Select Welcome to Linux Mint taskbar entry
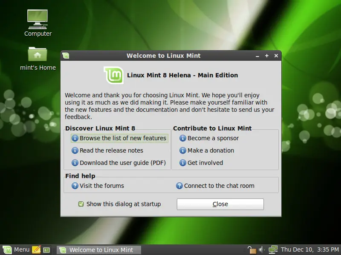 99,250
